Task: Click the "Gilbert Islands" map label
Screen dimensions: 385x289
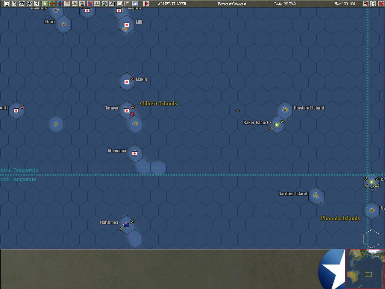Action: [158, 103]
